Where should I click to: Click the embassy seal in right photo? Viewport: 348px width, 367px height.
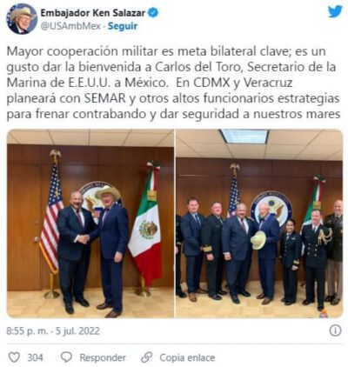tap(271, 208)
